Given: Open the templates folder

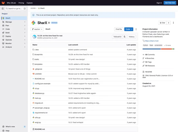Looking at the screenshot, I should (39, 64).
